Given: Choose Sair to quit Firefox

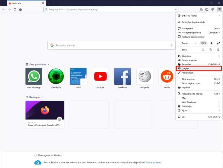Looking at the screenshot, I should (x=199, y=117).
